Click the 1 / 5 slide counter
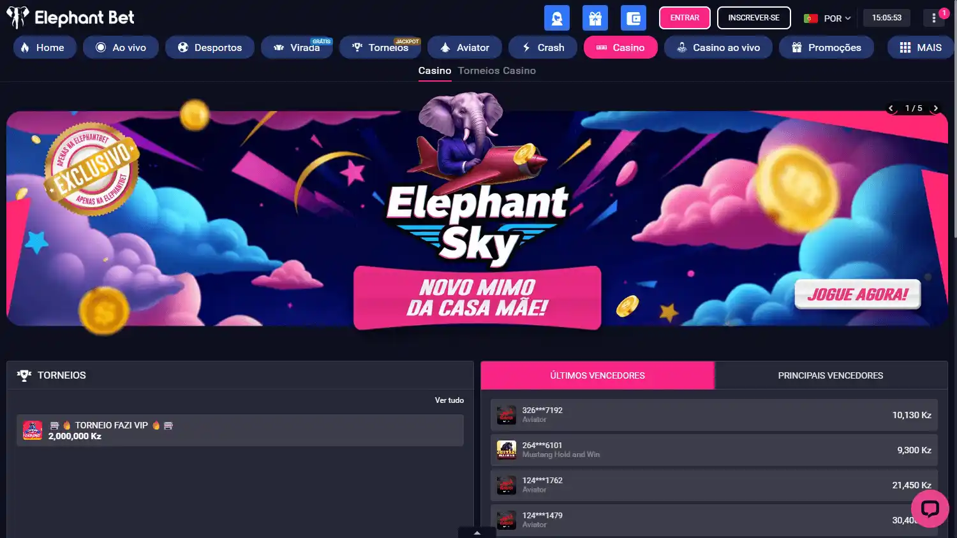Viewport: 957px width, 538px height. pos(914,108)
